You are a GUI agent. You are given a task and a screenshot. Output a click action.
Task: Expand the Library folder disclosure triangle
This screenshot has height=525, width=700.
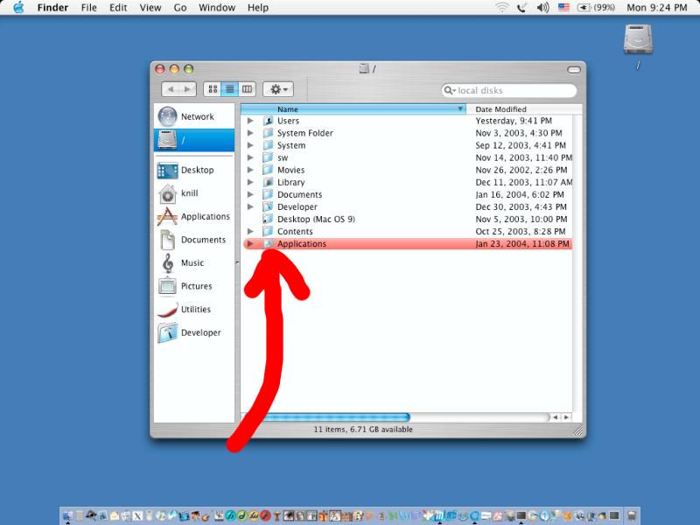coord(250,182)
